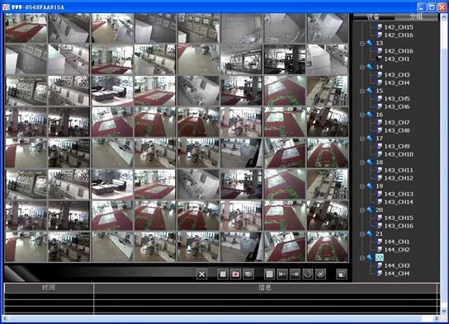Collapse tree group 14
This screenshot has width=449, height=324.
click(362, 67)
